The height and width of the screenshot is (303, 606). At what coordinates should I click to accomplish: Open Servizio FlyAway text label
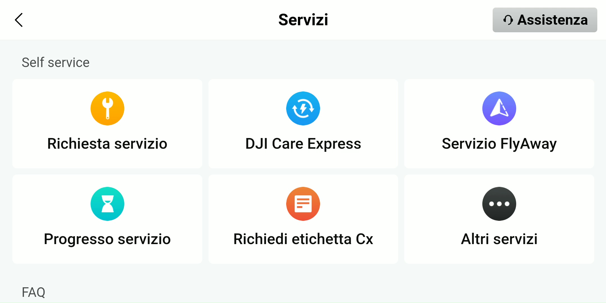point(499,144)
